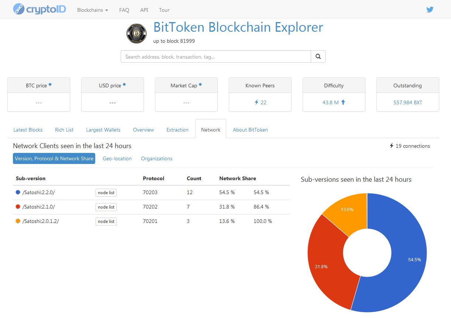Switch to the Rich List tab

pos(64,130)
